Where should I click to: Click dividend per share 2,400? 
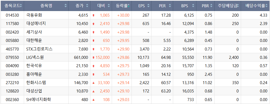(234, 58)
